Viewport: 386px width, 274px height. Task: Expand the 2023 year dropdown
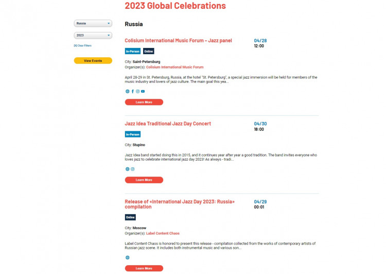point(93,36)
